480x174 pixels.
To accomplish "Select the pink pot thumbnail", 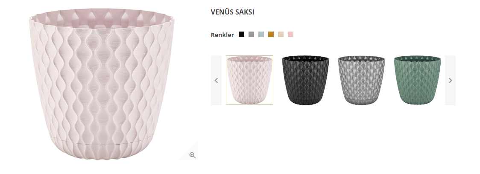I will click(249, 80).
